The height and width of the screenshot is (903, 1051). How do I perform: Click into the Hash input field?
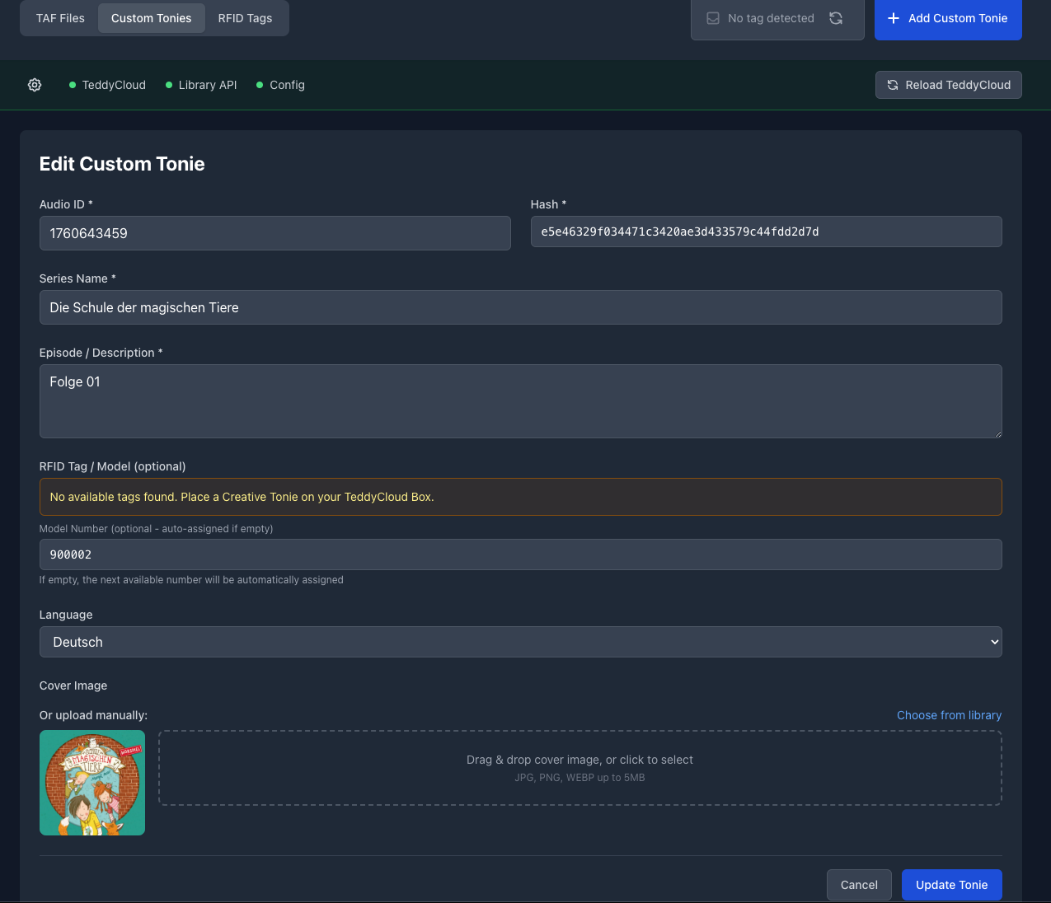766,232
